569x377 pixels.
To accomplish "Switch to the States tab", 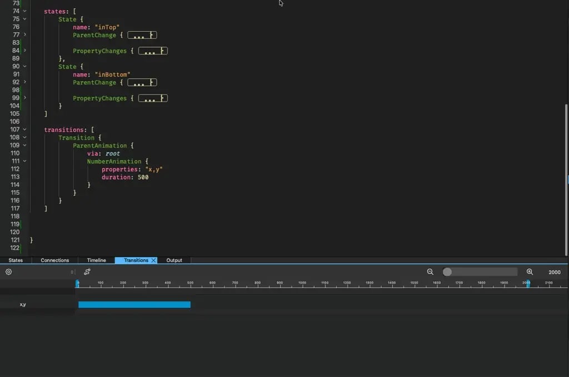I will [15, 260].
